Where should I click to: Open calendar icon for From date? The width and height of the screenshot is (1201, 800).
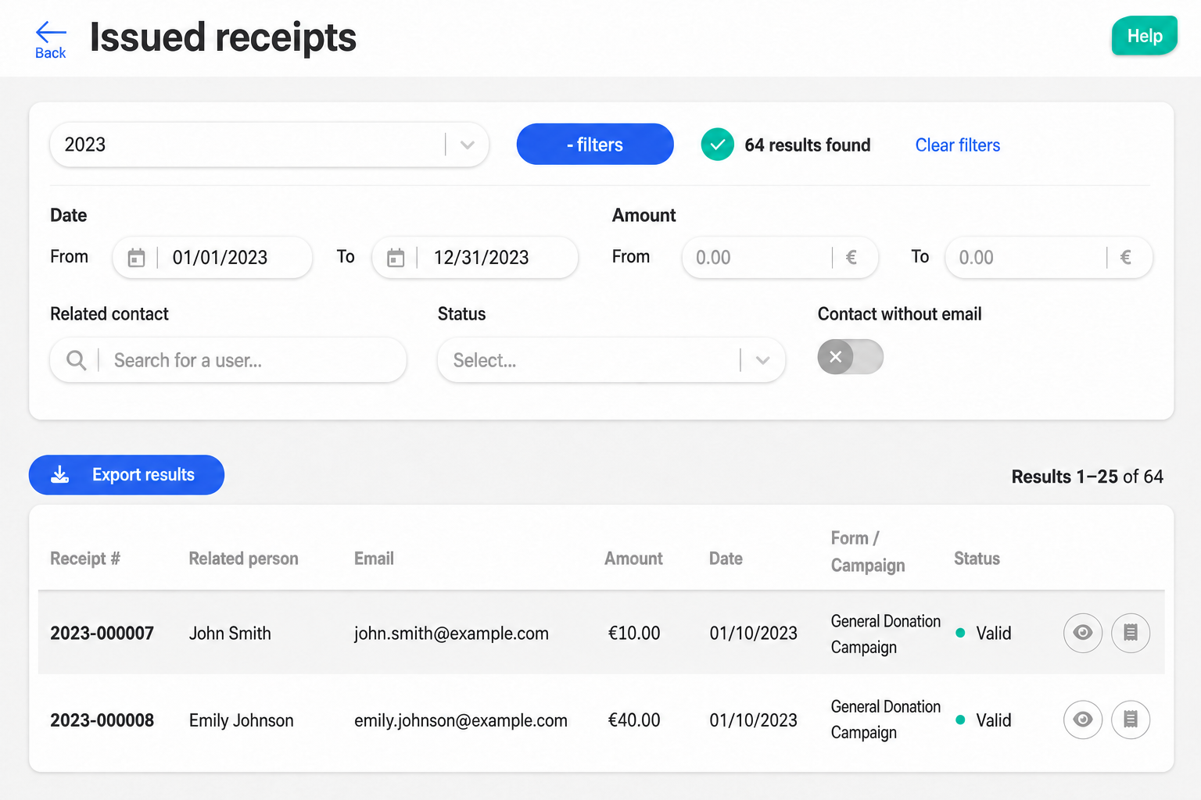click(136, 258)
